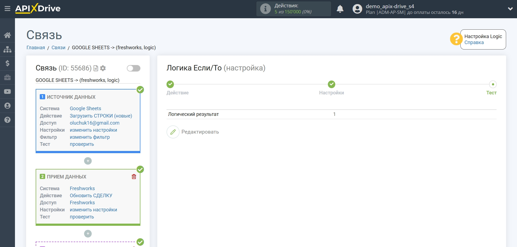Click изменить фильтр in data source

point(90,137)
